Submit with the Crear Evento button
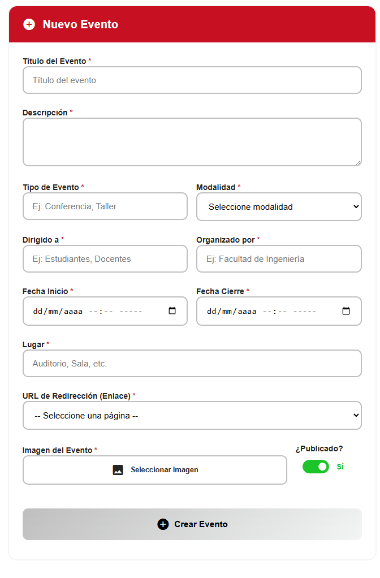 click(192, 524)
